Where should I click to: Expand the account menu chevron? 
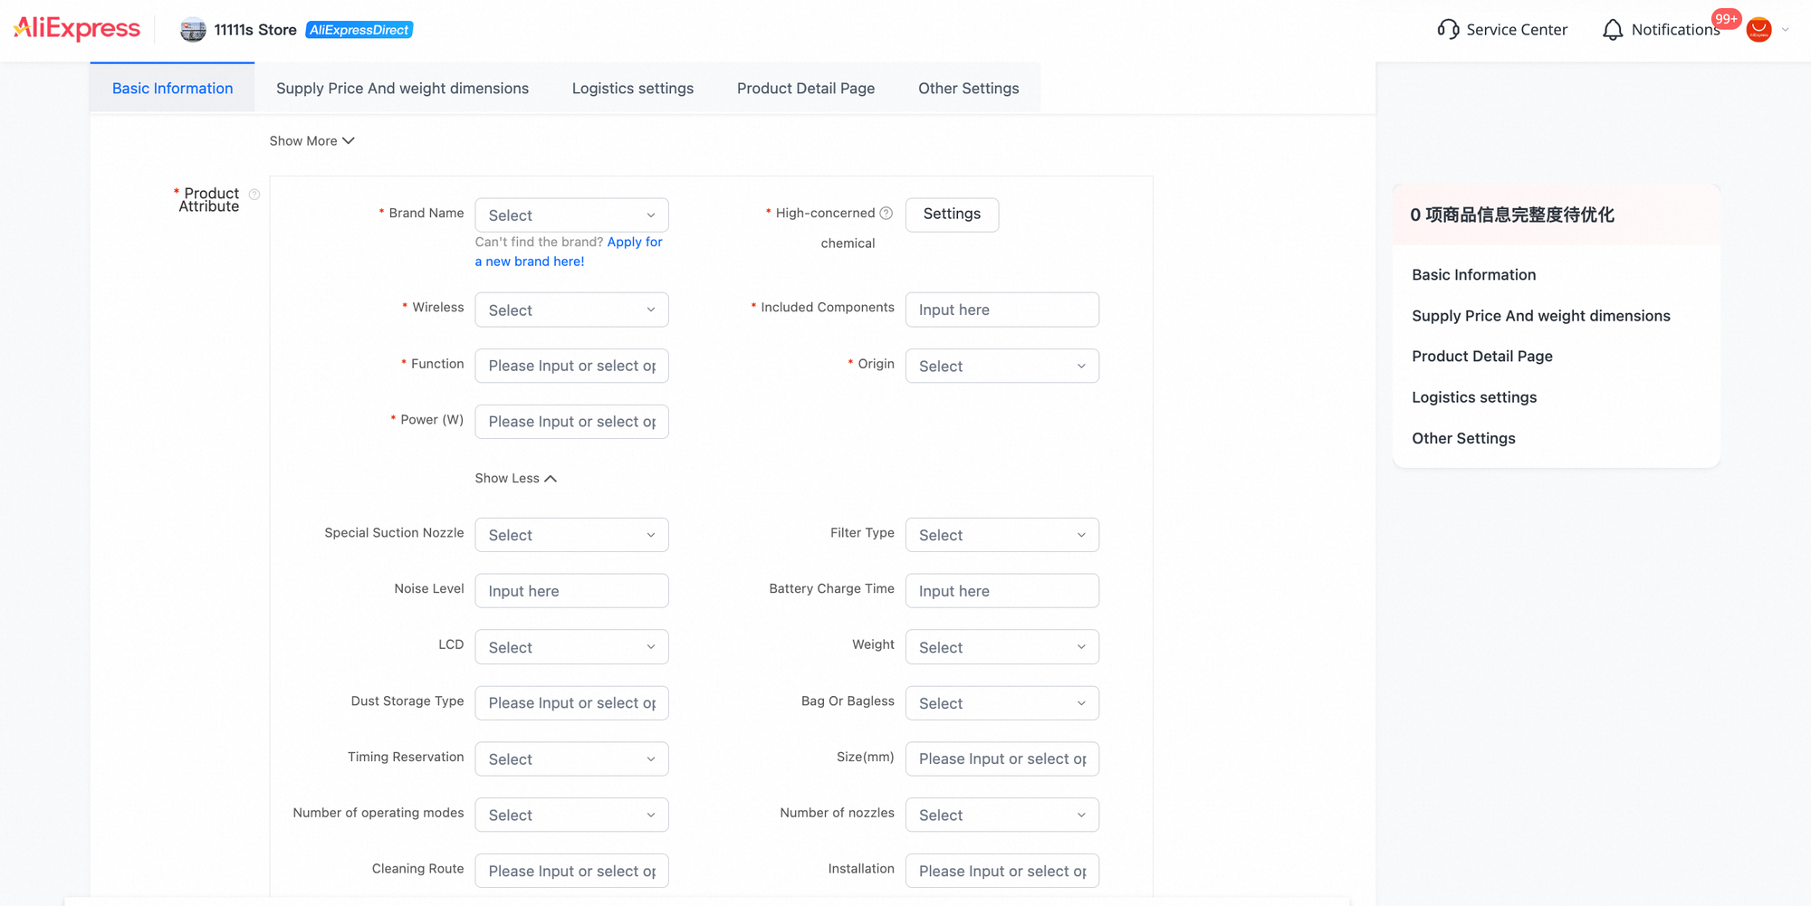pyautogui.click(x=1786, y=30)
